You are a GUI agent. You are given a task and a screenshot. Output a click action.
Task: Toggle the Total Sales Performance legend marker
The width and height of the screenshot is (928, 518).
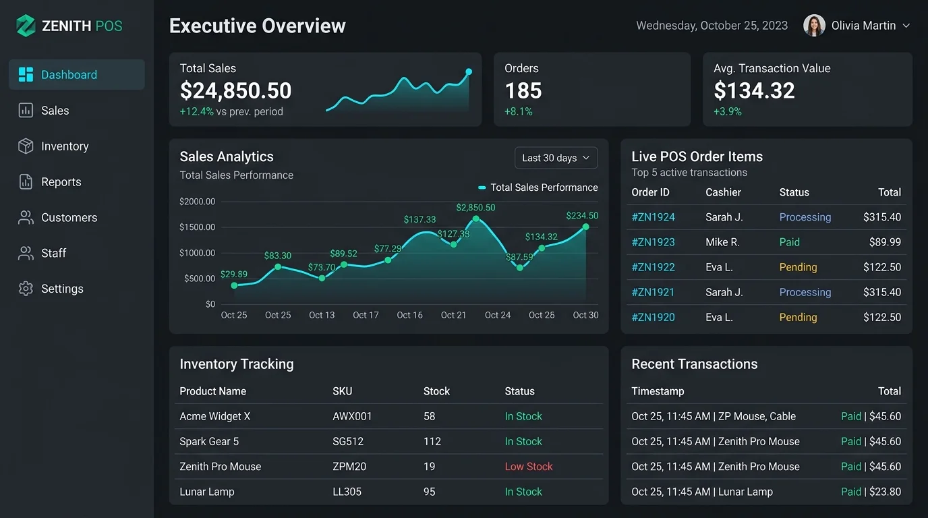pyautogui.click(x=482, y=188)
